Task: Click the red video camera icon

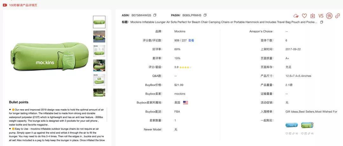Action: (x=5, y=5)
